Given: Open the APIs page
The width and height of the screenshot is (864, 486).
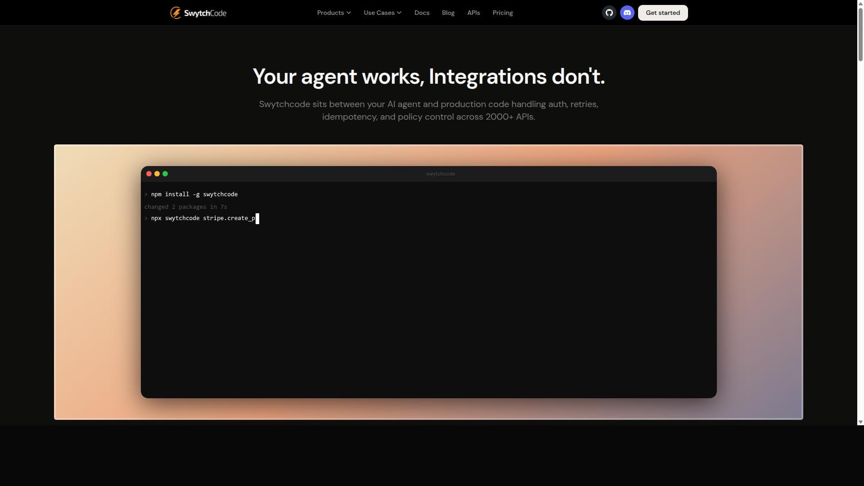Looking at the screenshot, I should click(473, 13).
